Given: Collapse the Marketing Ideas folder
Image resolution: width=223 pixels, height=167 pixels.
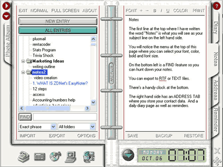Looking at the screenshot, I should coord(23,61).
